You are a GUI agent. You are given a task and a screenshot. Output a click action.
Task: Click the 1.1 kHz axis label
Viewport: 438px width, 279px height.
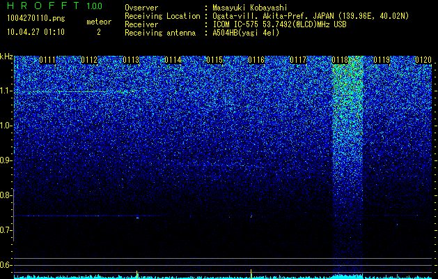click(x=6, y=91)
